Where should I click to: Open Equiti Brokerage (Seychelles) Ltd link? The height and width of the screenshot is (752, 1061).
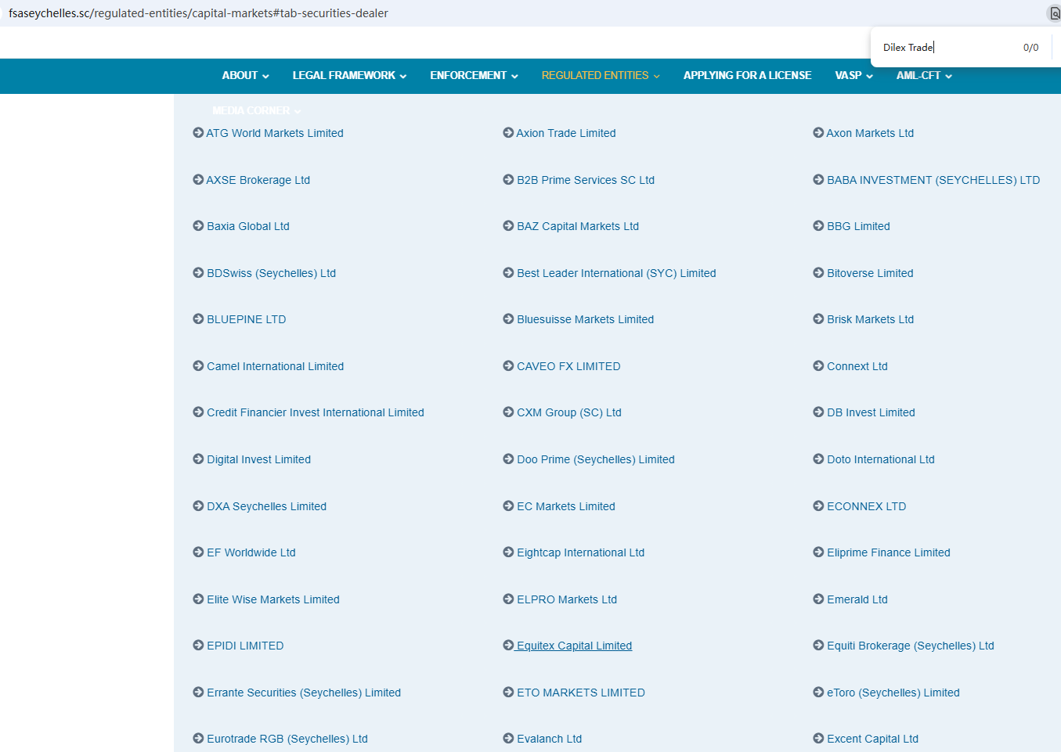[911, 646]
